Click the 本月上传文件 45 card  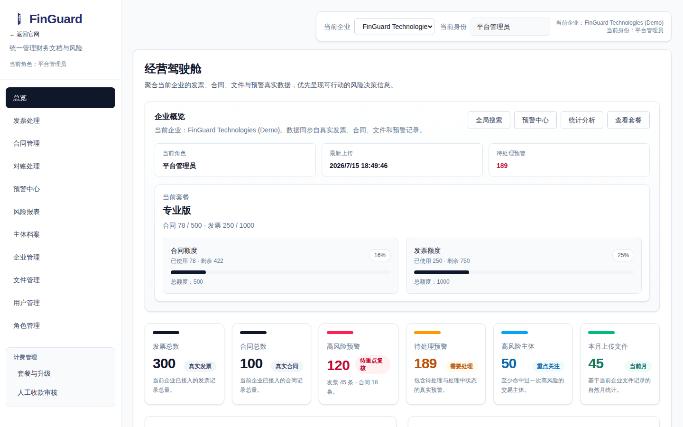(x=620, y=364)
